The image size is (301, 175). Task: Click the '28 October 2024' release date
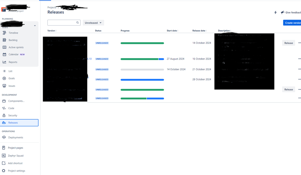pos(202,79)
